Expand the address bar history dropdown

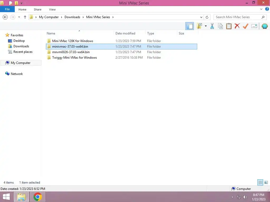201,17
